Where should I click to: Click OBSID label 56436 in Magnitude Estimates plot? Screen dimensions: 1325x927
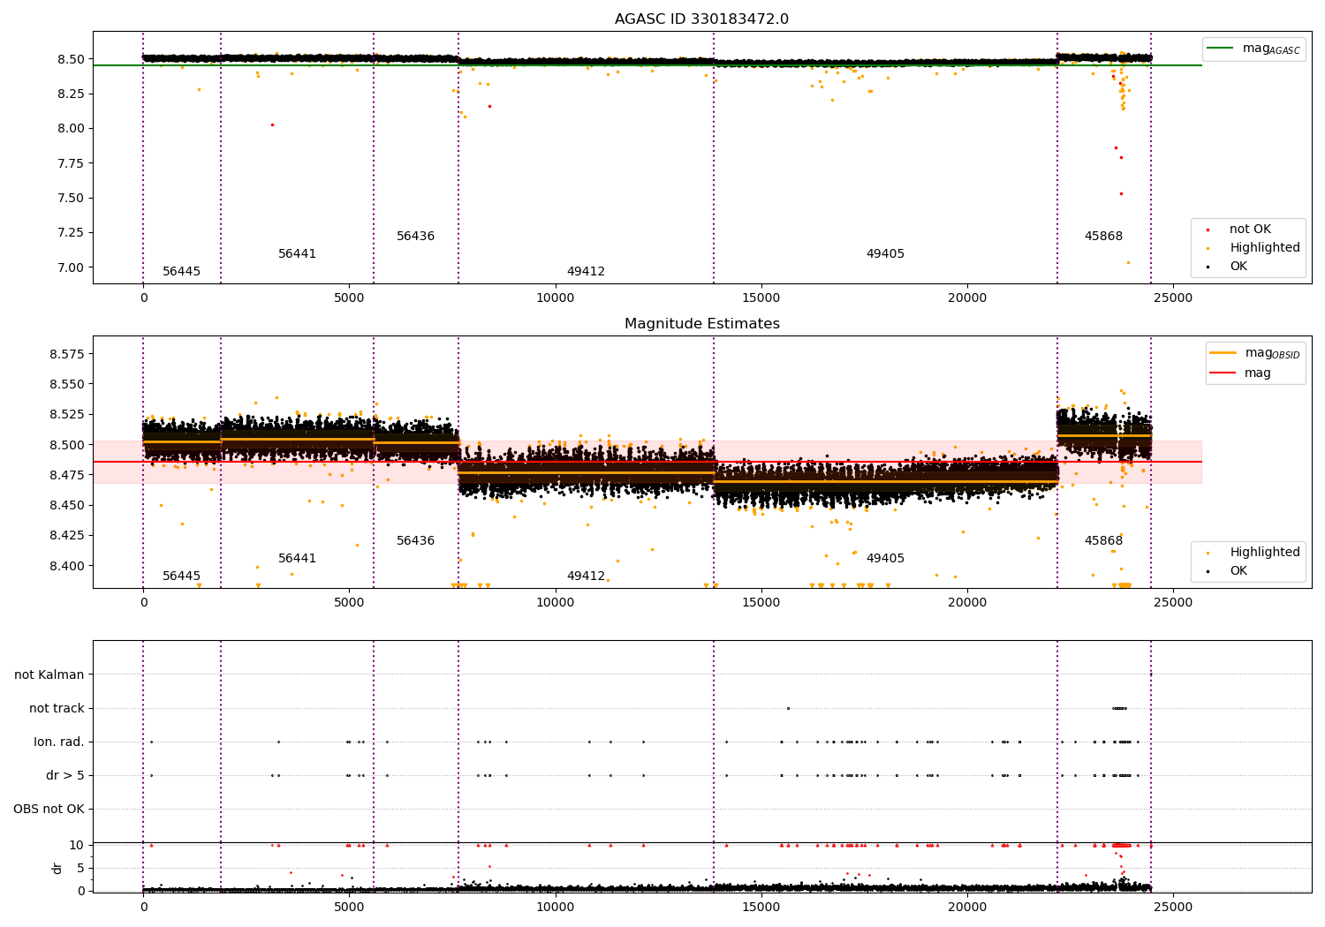pyautogui.click(x=415, y=541)
